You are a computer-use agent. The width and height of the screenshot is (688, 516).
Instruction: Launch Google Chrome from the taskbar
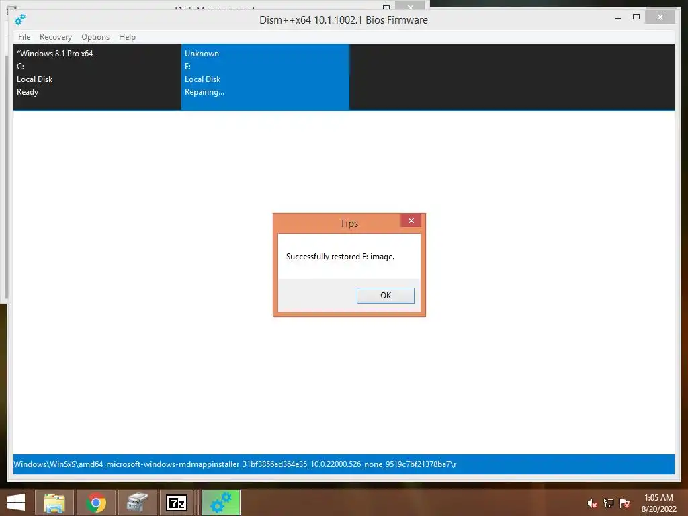click(x=96, y=503)
